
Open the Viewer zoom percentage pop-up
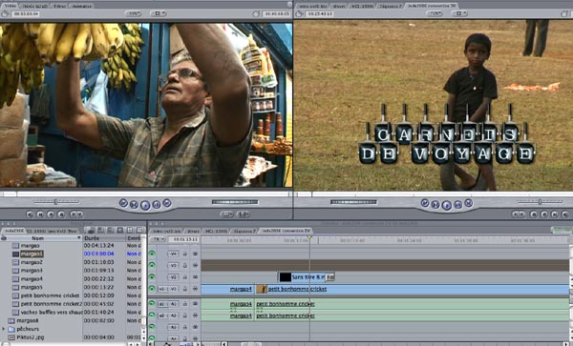(x=133, y=13)
